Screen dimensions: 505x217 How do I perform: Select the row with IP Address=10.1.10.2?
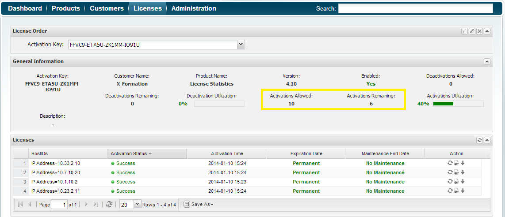[247, 182]
